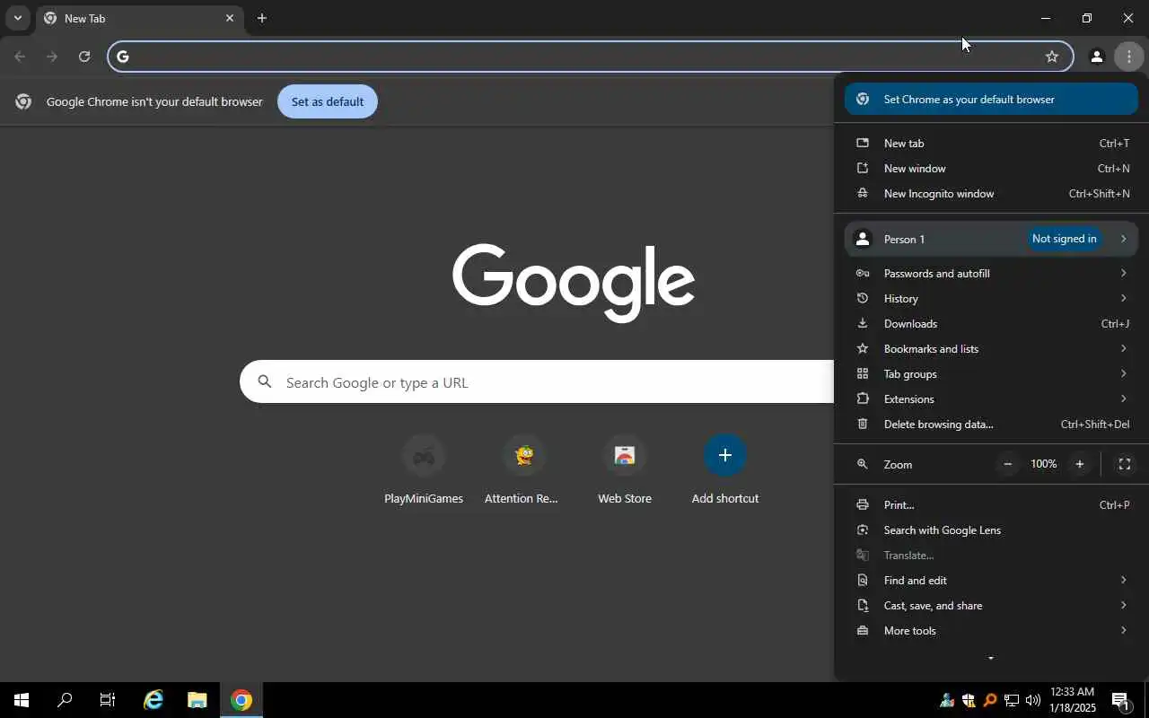Reload the page with the refresh icon
The height and width of the screenshot is (718, 1149).
click(84, 57)
